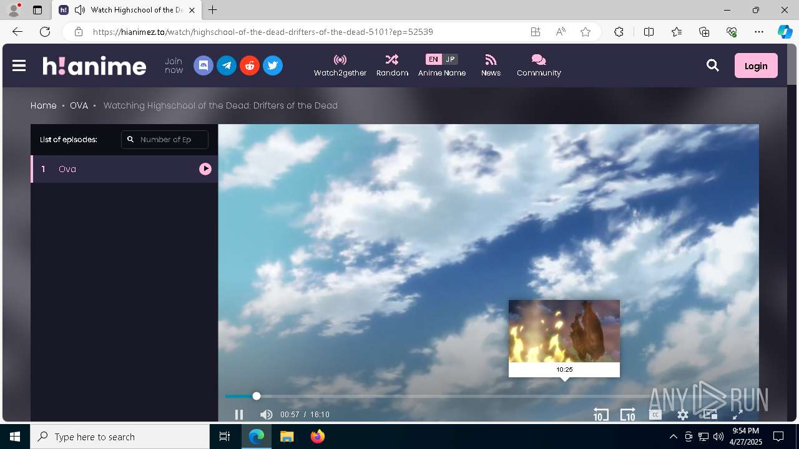799x449 pixels.
Task: Open Browser essentials
Action: [732, 32]
